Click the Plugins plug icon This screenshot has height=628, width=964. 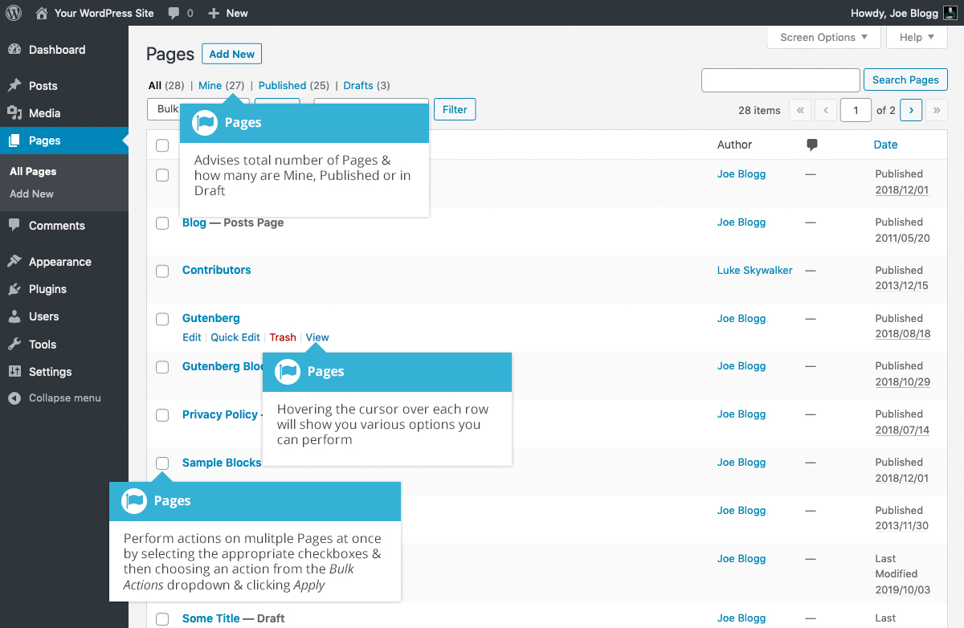tap(14, 289)
